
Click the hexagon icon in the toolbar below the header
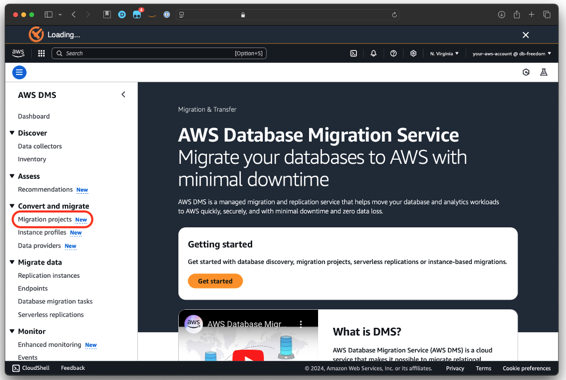pos(526,72)
